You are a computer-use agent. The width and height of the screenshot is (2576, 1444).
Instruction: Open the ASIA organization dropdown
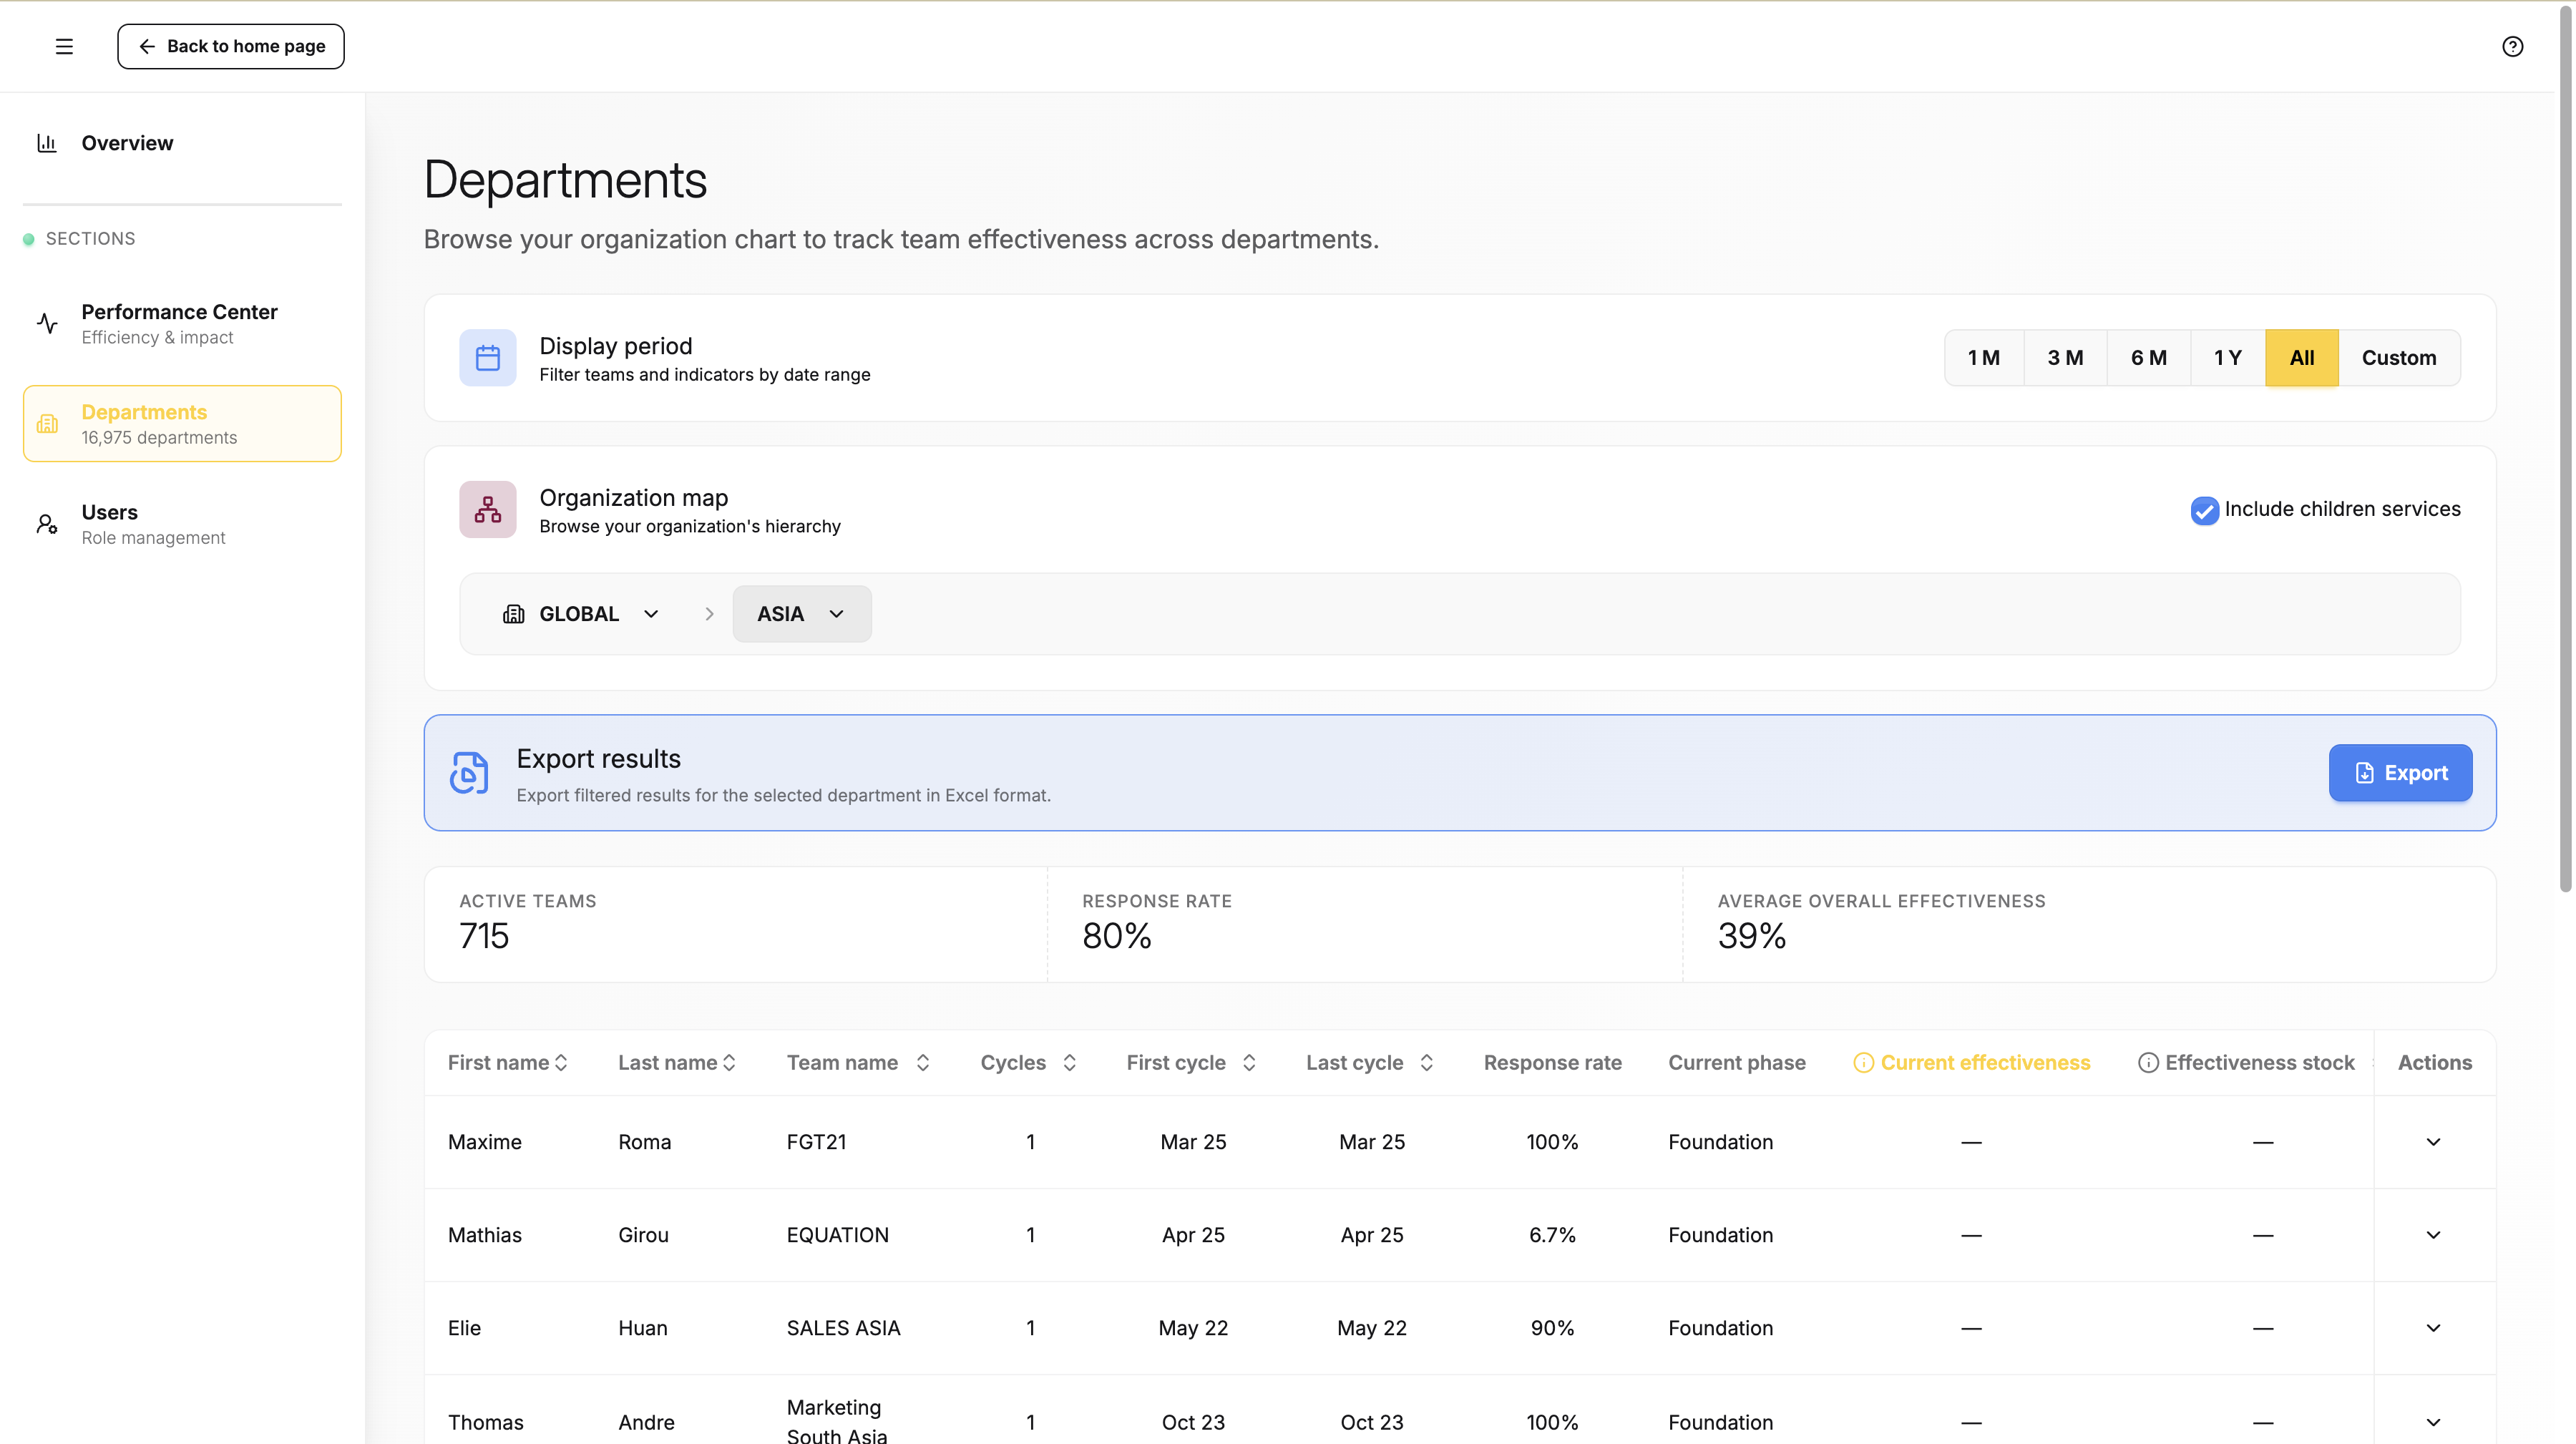pyautogui.click(x=801, y=614)
